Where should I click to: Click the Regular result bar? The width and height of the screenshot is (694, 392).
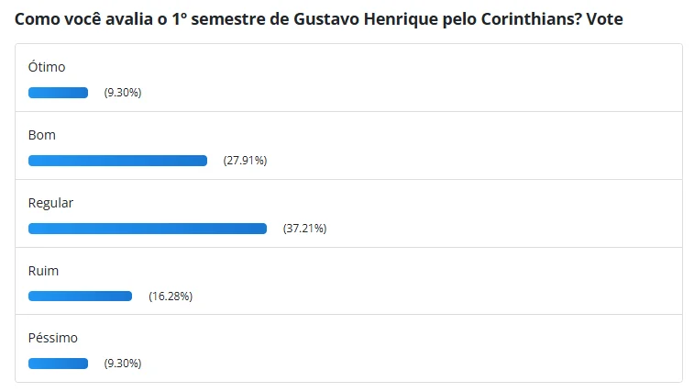coord(148,229)
